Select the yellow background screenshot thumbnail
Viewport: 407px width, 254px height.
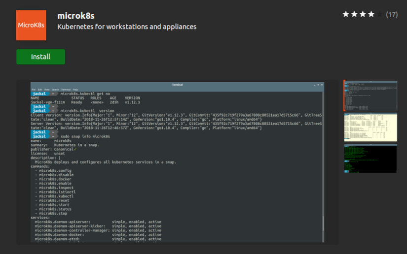(370, 127)
